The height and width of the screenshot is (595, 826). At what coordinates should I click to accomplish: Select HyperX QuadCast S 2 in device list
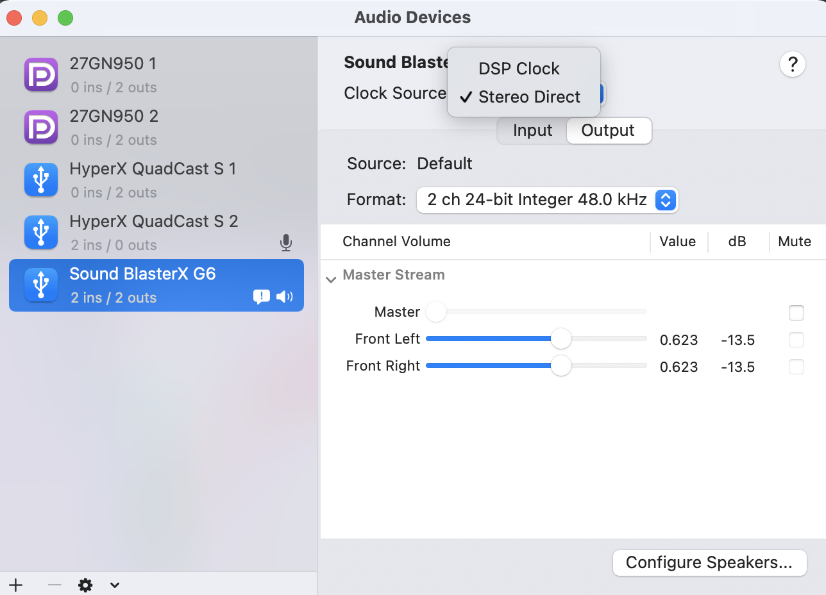(154, 232)
